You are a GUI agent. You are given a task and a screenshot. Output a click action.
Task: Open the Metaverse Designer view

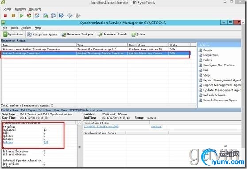click(77, 34)
